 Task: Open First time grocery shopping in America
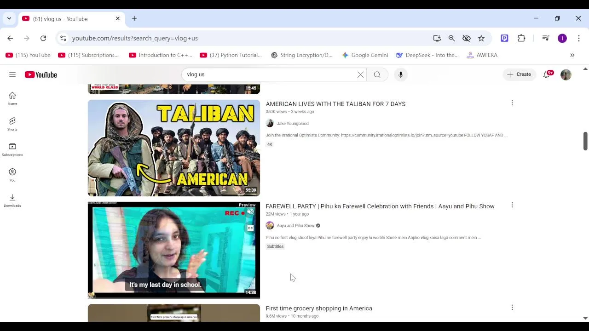319,308
